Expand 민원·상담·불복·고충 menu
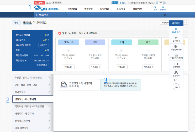The height and width of the screenshot is (132, 195). (32, 85)
